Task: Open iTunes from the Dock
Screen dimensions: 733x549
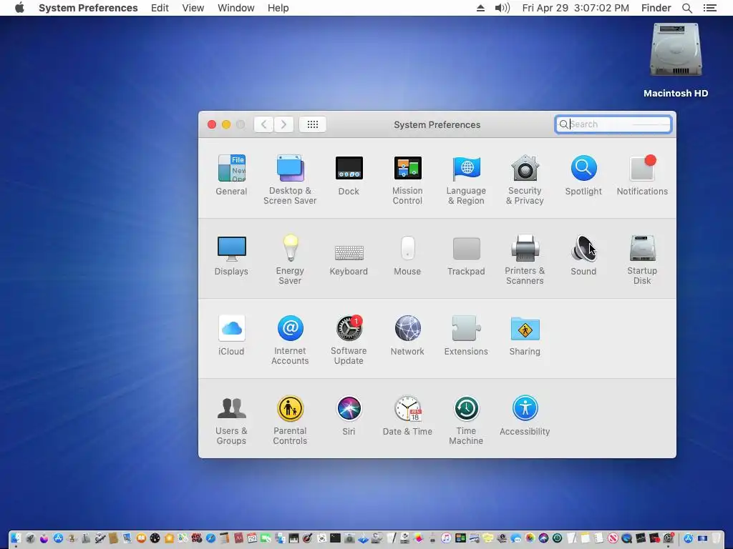Action: pyautogui.click(x=446, y=538)
